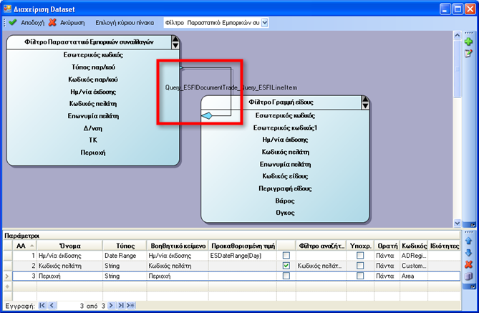The width and height of the screenshot is (479, 313).
Task: Enable Υποχρ. checkbox for the Περιοχή parameter
Action: point(360,276)
